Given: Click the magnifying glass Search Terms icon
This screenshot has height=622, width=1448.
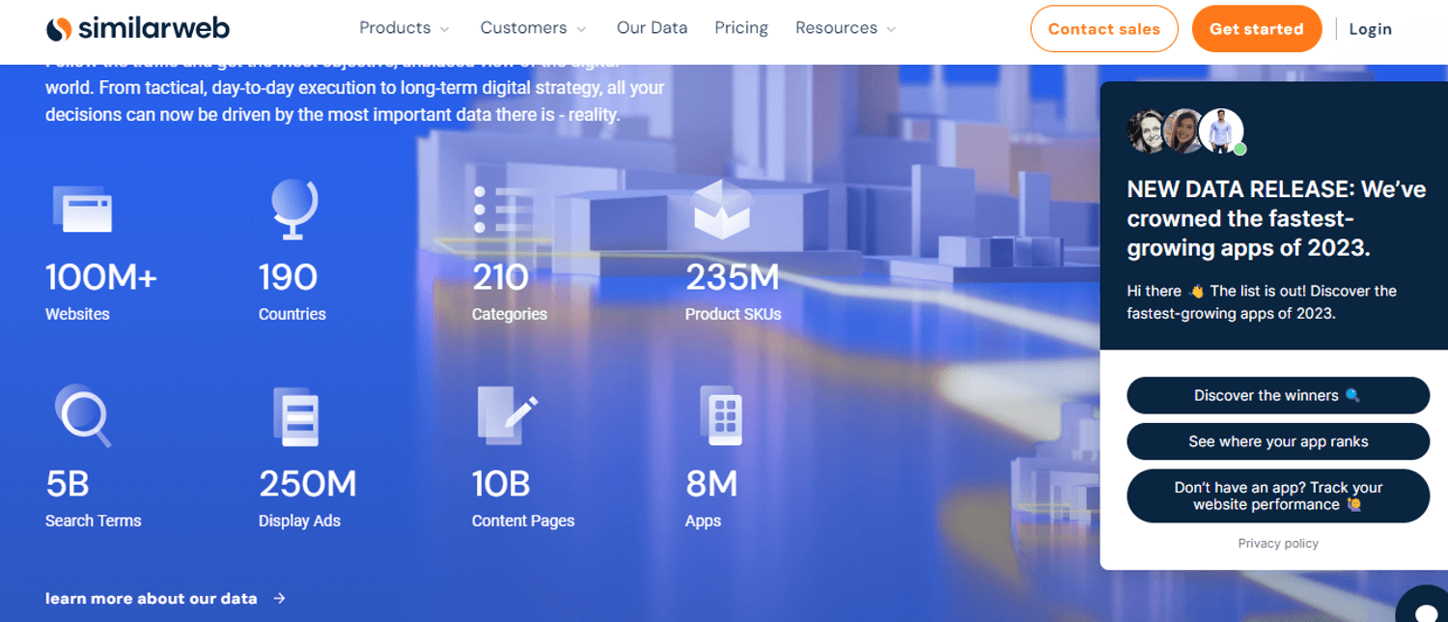Looking at the screenshot, I should tap(82, 415).
